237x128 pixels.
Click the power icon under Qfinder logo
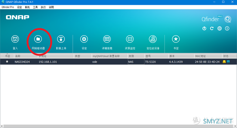pyautogui.click(x=204, y=28)
